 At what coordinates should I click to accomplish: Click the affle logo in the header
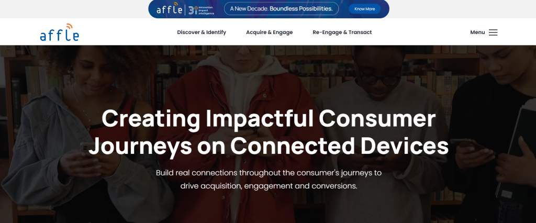[60, 32]
